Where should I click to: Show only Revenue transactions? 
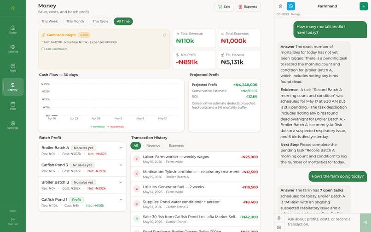pos(153,145)
